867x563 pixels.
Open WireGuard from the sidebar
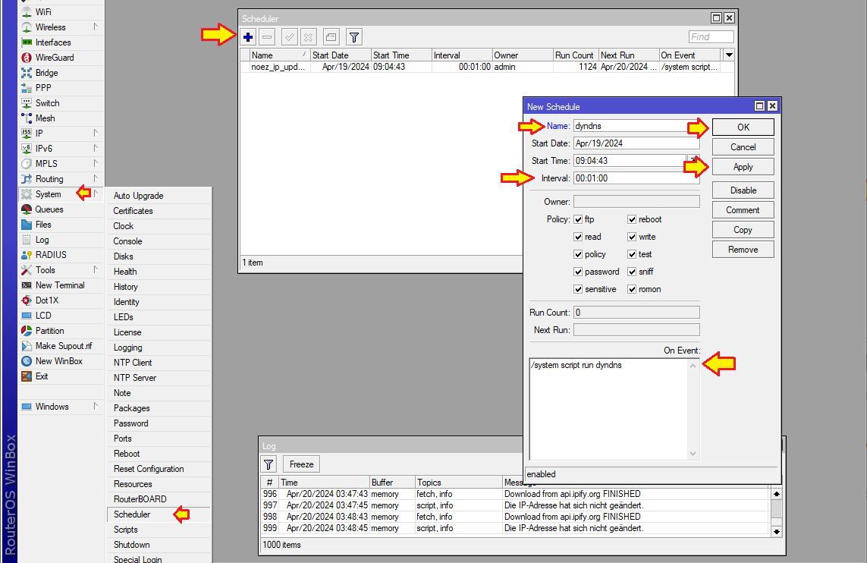click(x=55, y=58)
